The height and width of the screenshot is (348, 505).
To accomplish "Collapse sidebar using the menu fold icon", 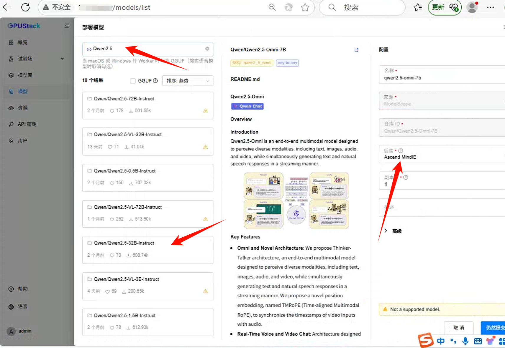I will coord(67,26).
